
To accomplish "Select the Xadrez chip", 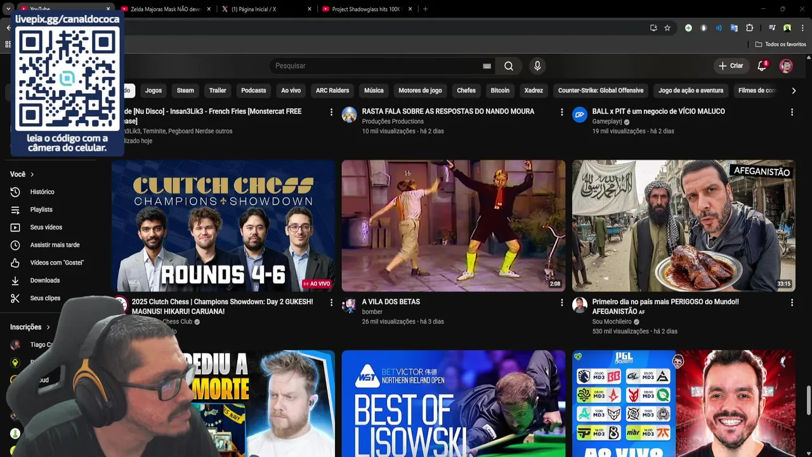I will tap(534, 91).
